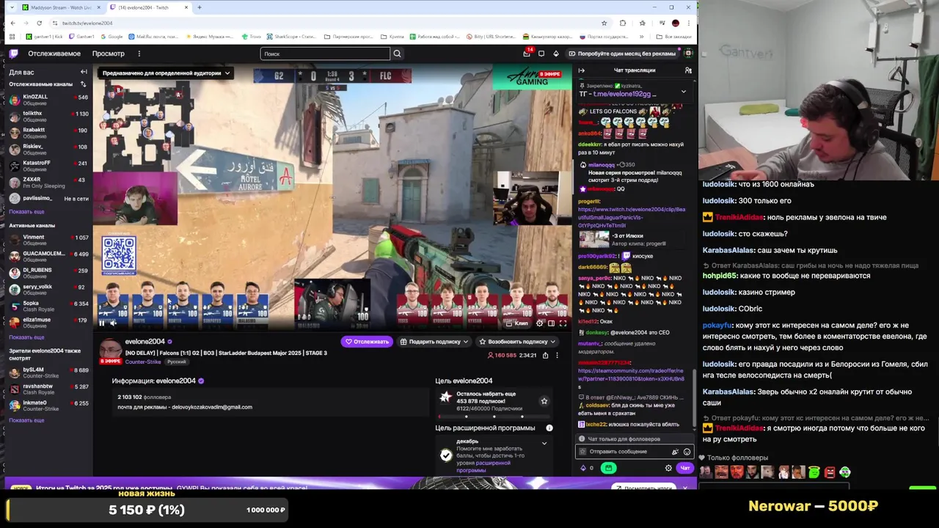Open bySL4M recommended channel

[47, 373]
